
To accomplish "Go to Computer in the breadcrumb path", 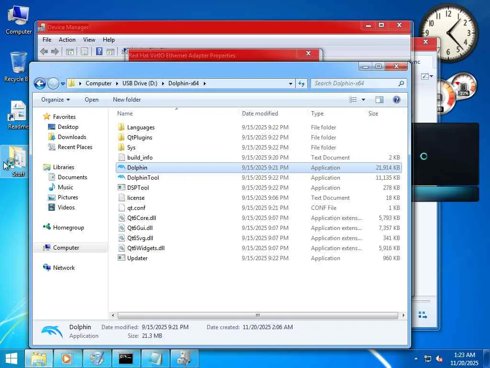I will [99, 83].
